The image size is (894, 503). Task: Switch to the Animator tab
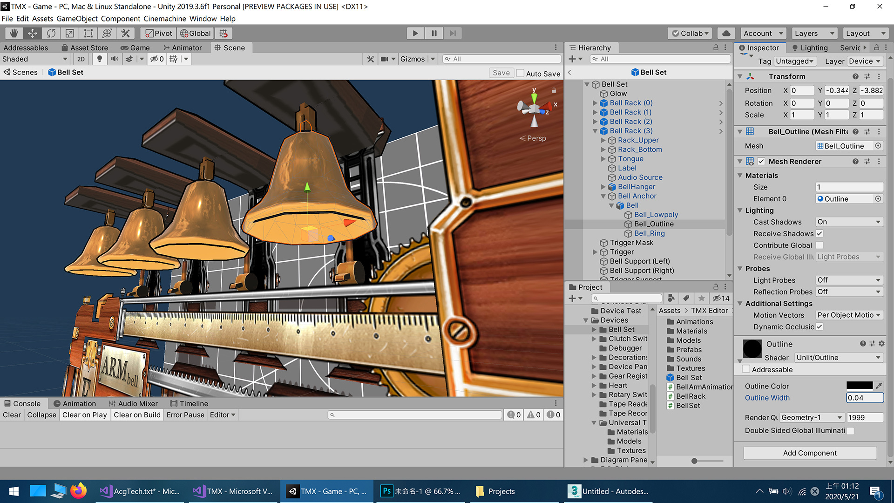(x=183, y=48)
